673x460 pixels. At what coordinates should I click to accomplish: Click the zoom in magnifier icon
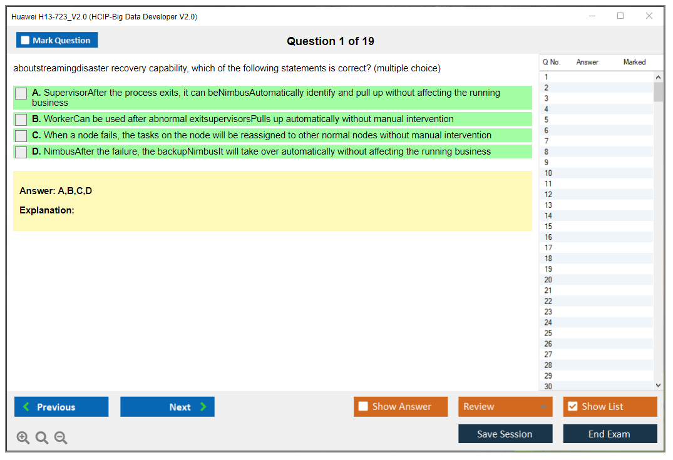[x=23, y=438]
